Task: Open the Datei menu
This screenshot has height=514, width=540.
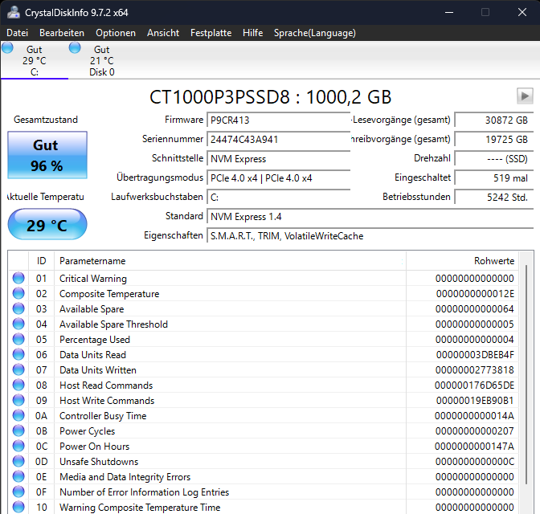Action: coord(17,33)
